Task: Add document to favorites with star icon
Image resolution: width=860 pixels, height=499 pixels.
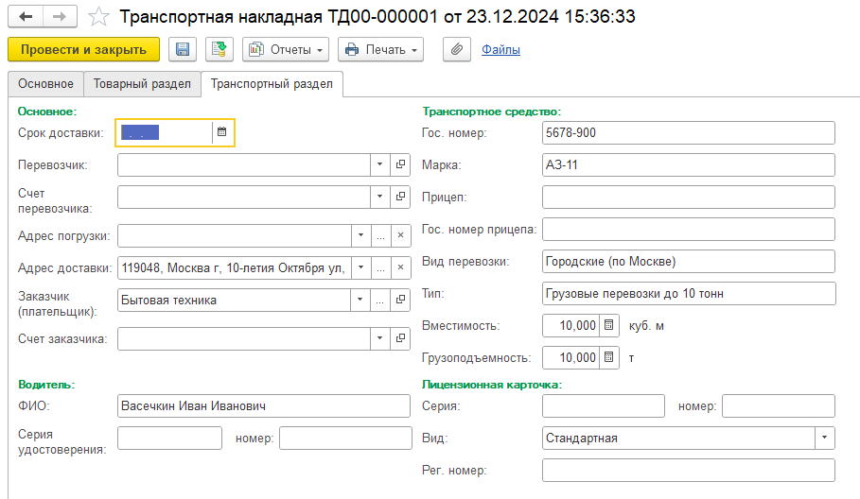Action: click(x=97, y=17)
